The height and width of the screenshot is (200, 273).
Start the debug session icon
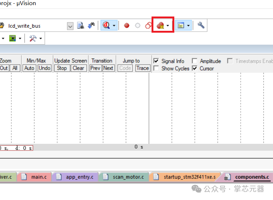point(106,25)
